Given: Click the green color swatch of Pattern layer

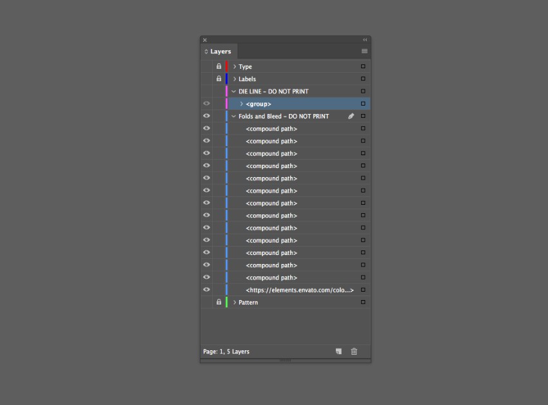Looking at the screenshot, I should tap(226, 302).
